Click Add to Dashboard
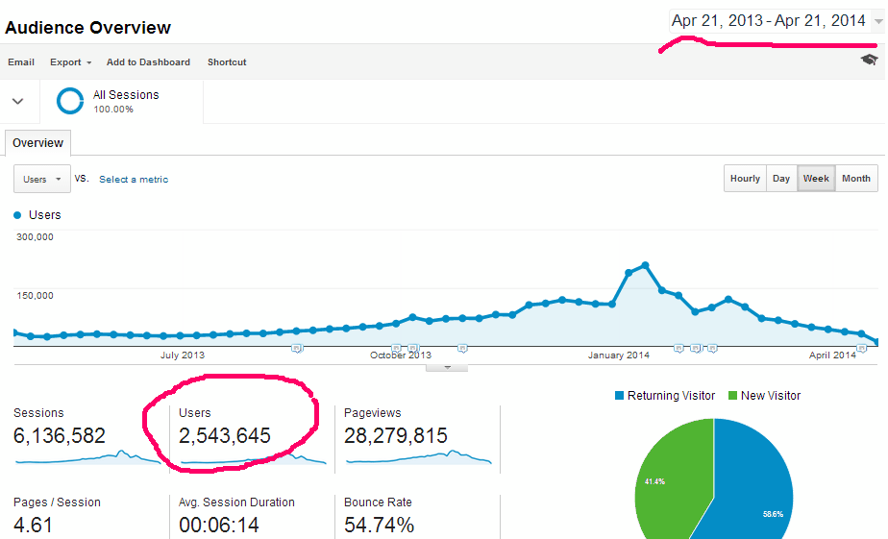888x539 pixels. [148, 62]
